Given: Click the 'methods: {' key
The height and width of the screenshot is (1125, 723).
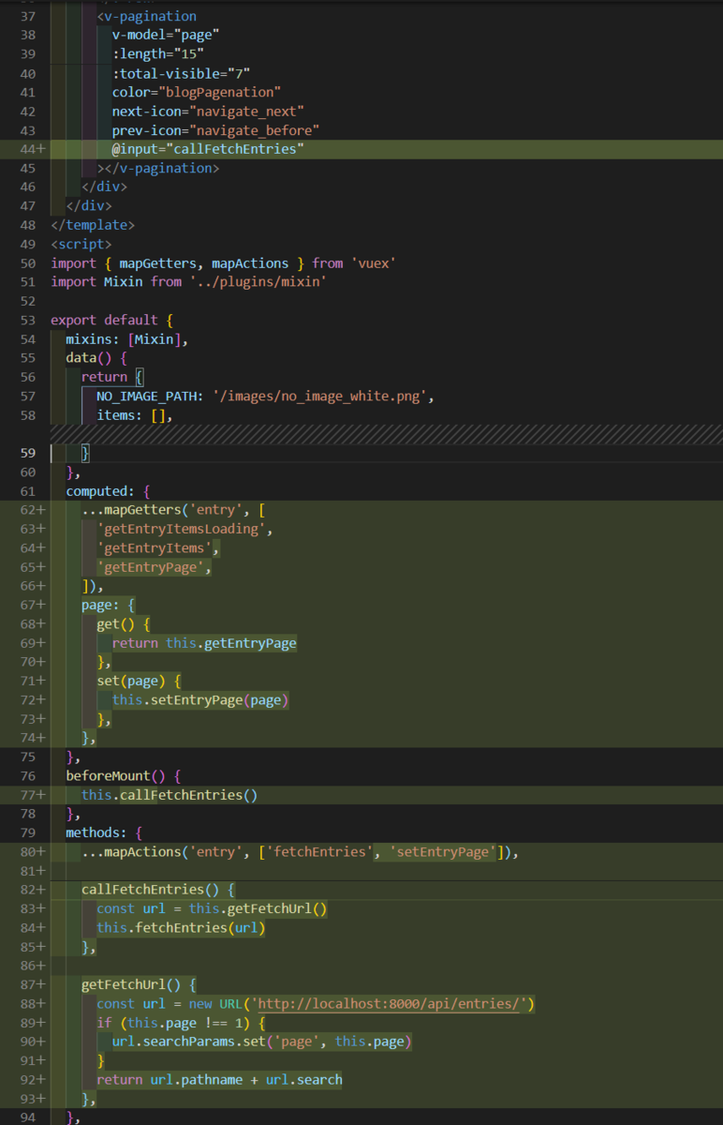Looking at the screenshot, I should pyautogui.click(x=105, y=833).
